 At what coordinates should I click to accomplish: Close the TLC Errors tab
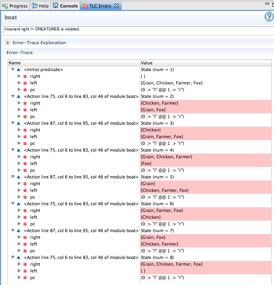[x=116, y=6]
